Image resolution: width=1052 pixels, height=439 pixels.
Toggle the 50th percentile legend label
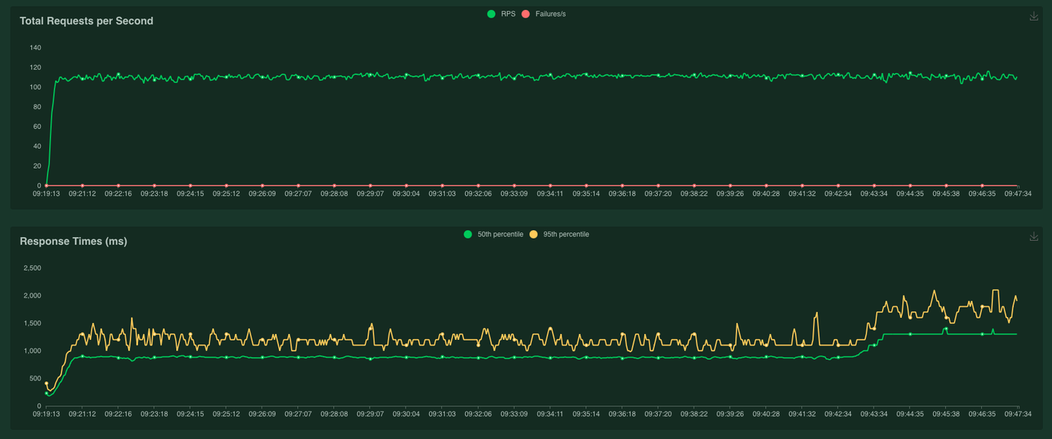(x=500, y=234)
